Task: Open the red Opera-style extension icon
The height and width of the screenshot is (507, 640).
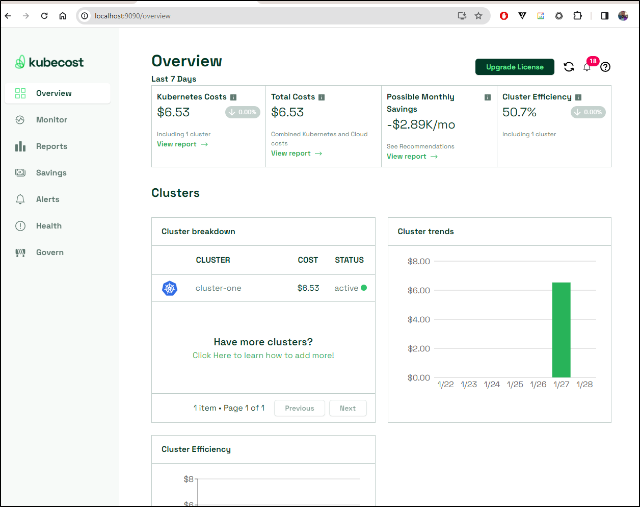Action: (504, 16)
